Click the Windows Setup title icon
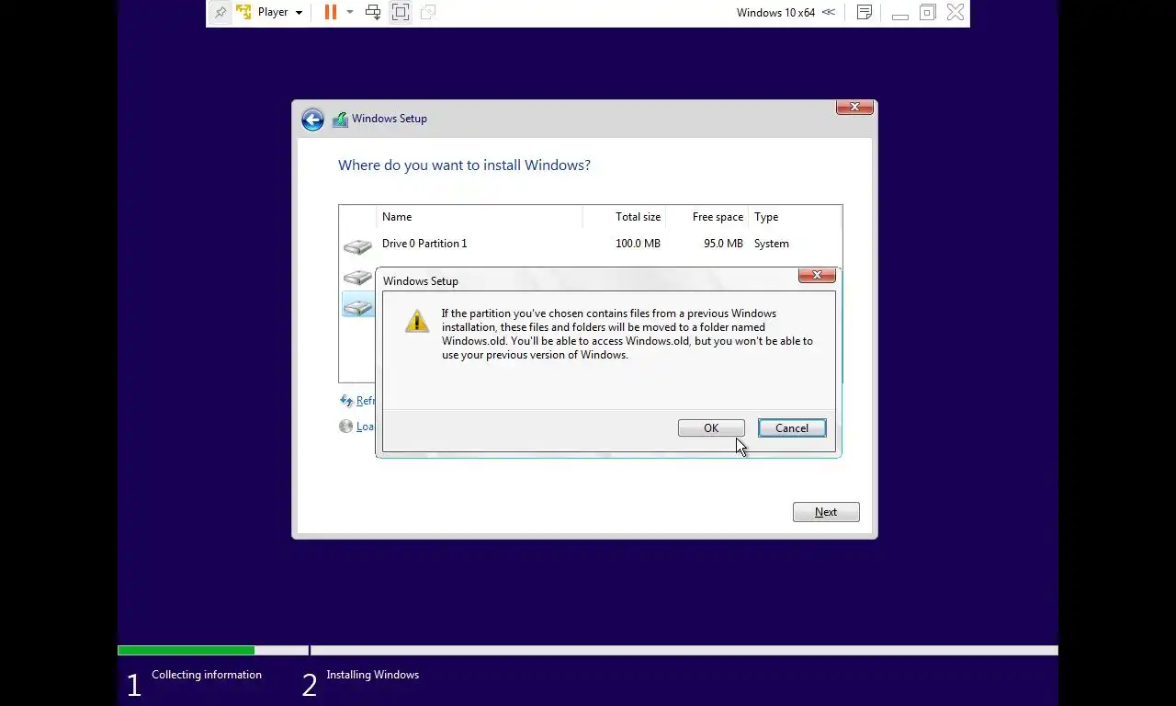The height and width of the screenshot is (706, 1176). (340, 120)
